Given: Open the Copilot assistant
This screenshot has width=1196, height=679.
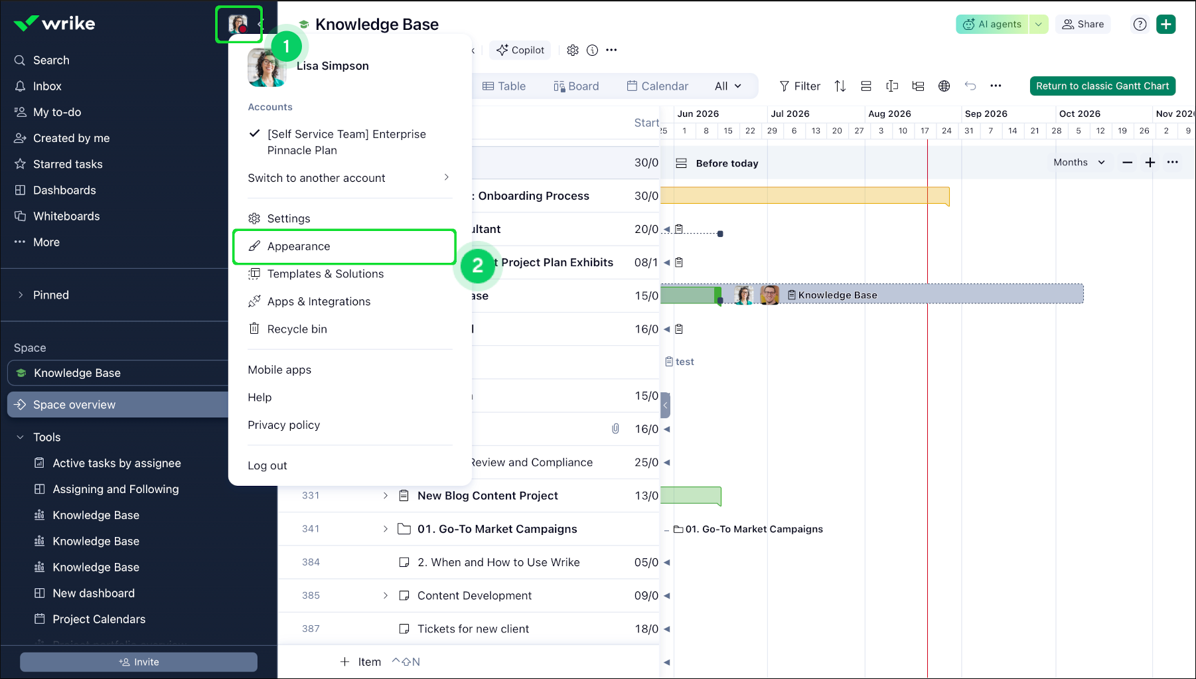Looking at the screenshot, I should pyautogui.click(x=520, y=50).
